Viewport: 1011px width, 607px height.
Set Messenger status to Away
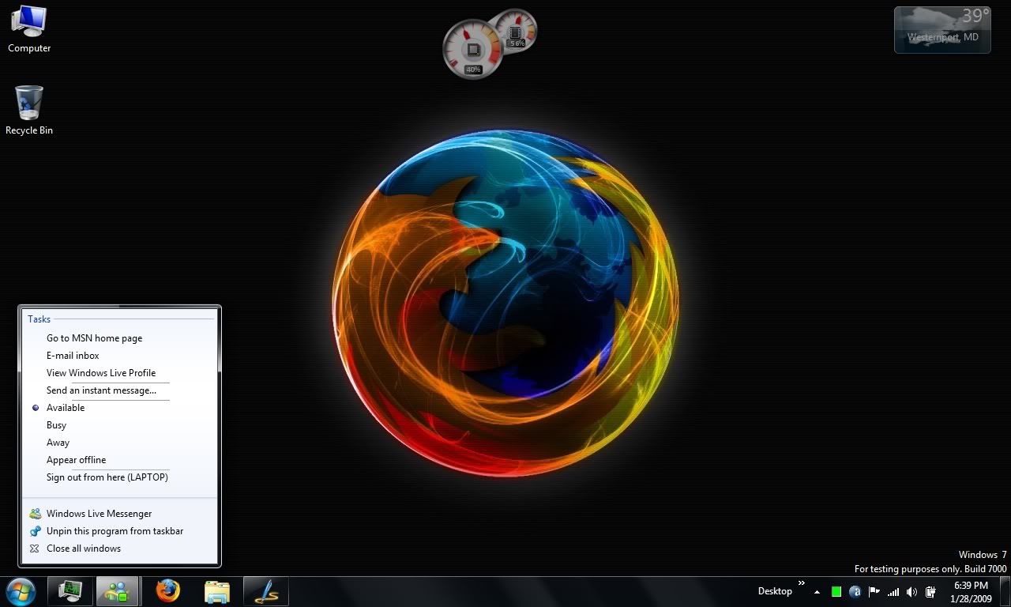(x=58, y=443)
